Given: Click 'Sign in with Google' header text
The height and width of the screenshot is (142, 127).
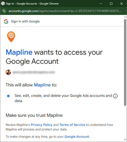Looking at the screenshot, I should (x=25, y=21).
